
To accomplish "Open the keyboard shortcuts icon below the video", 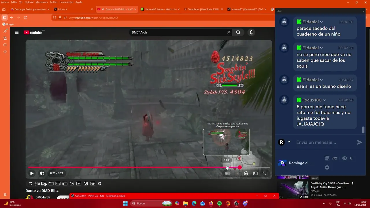I will pos(93,184).
